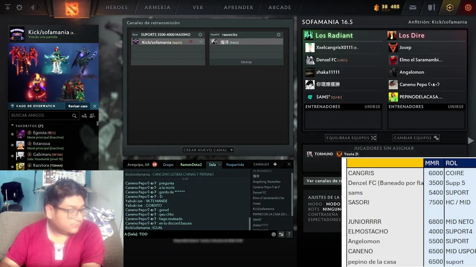Open the APRENDER menu

coord(238,7)
